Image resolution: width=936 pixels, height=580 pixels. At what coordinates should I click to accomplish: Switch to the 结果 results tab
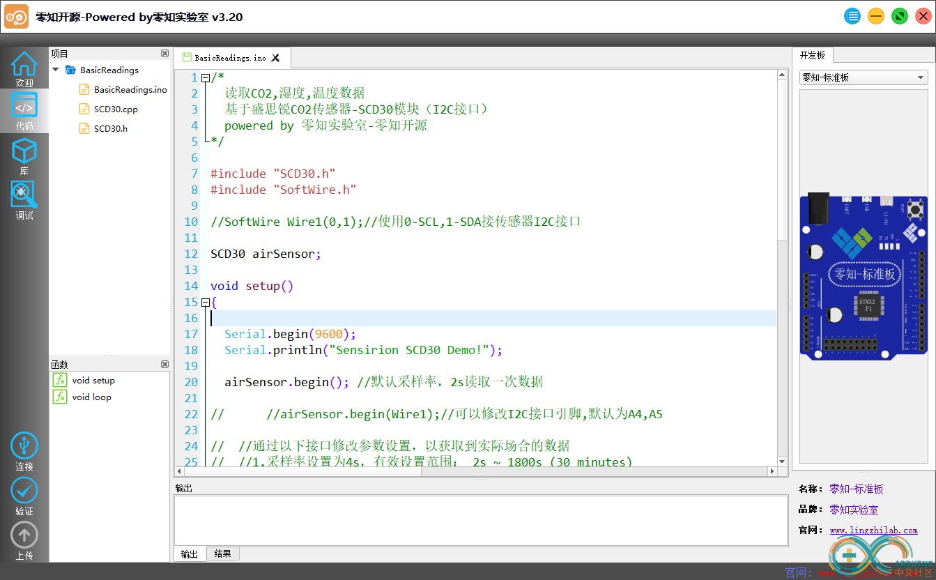[x=223, y=554]
